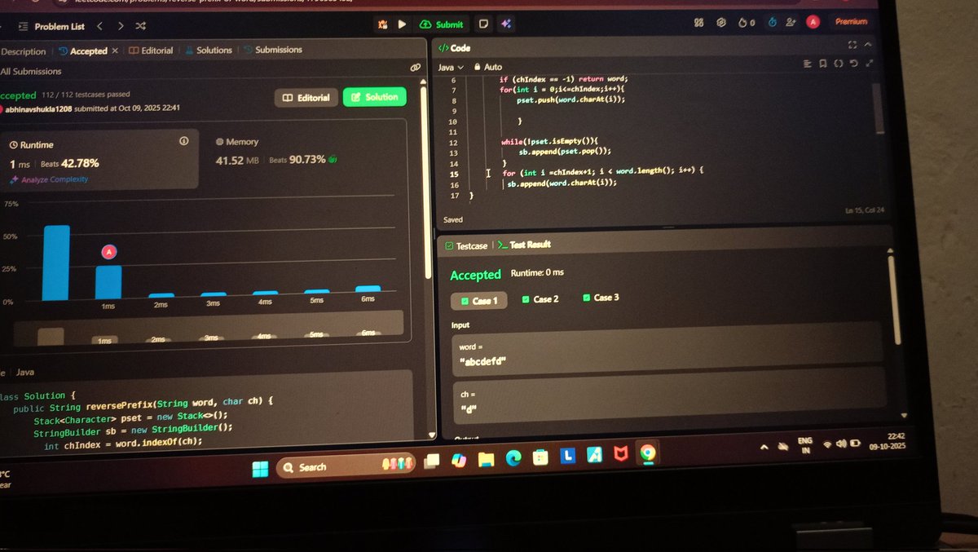Click the code editor vertical scrollbar
978x552 pixels.
877,108
